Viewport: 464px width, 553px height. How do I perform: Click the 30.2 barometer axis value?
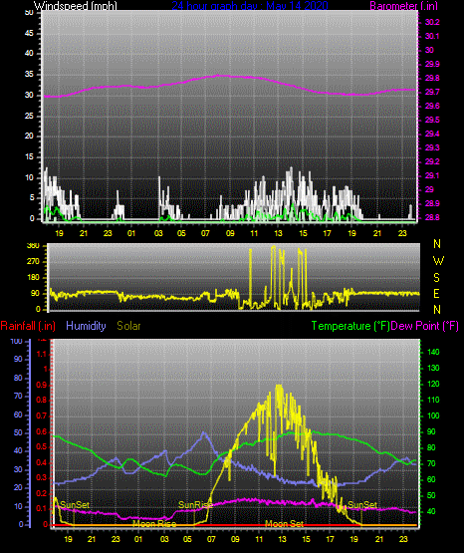(432, 22)
